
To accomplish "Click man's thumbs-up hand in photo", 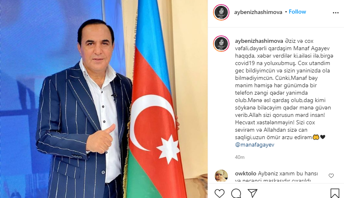I will click(101, 139).
